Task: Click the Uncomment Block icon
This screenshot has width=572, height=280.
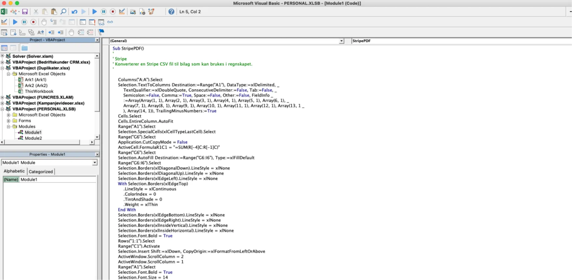Action: (90, 32)
